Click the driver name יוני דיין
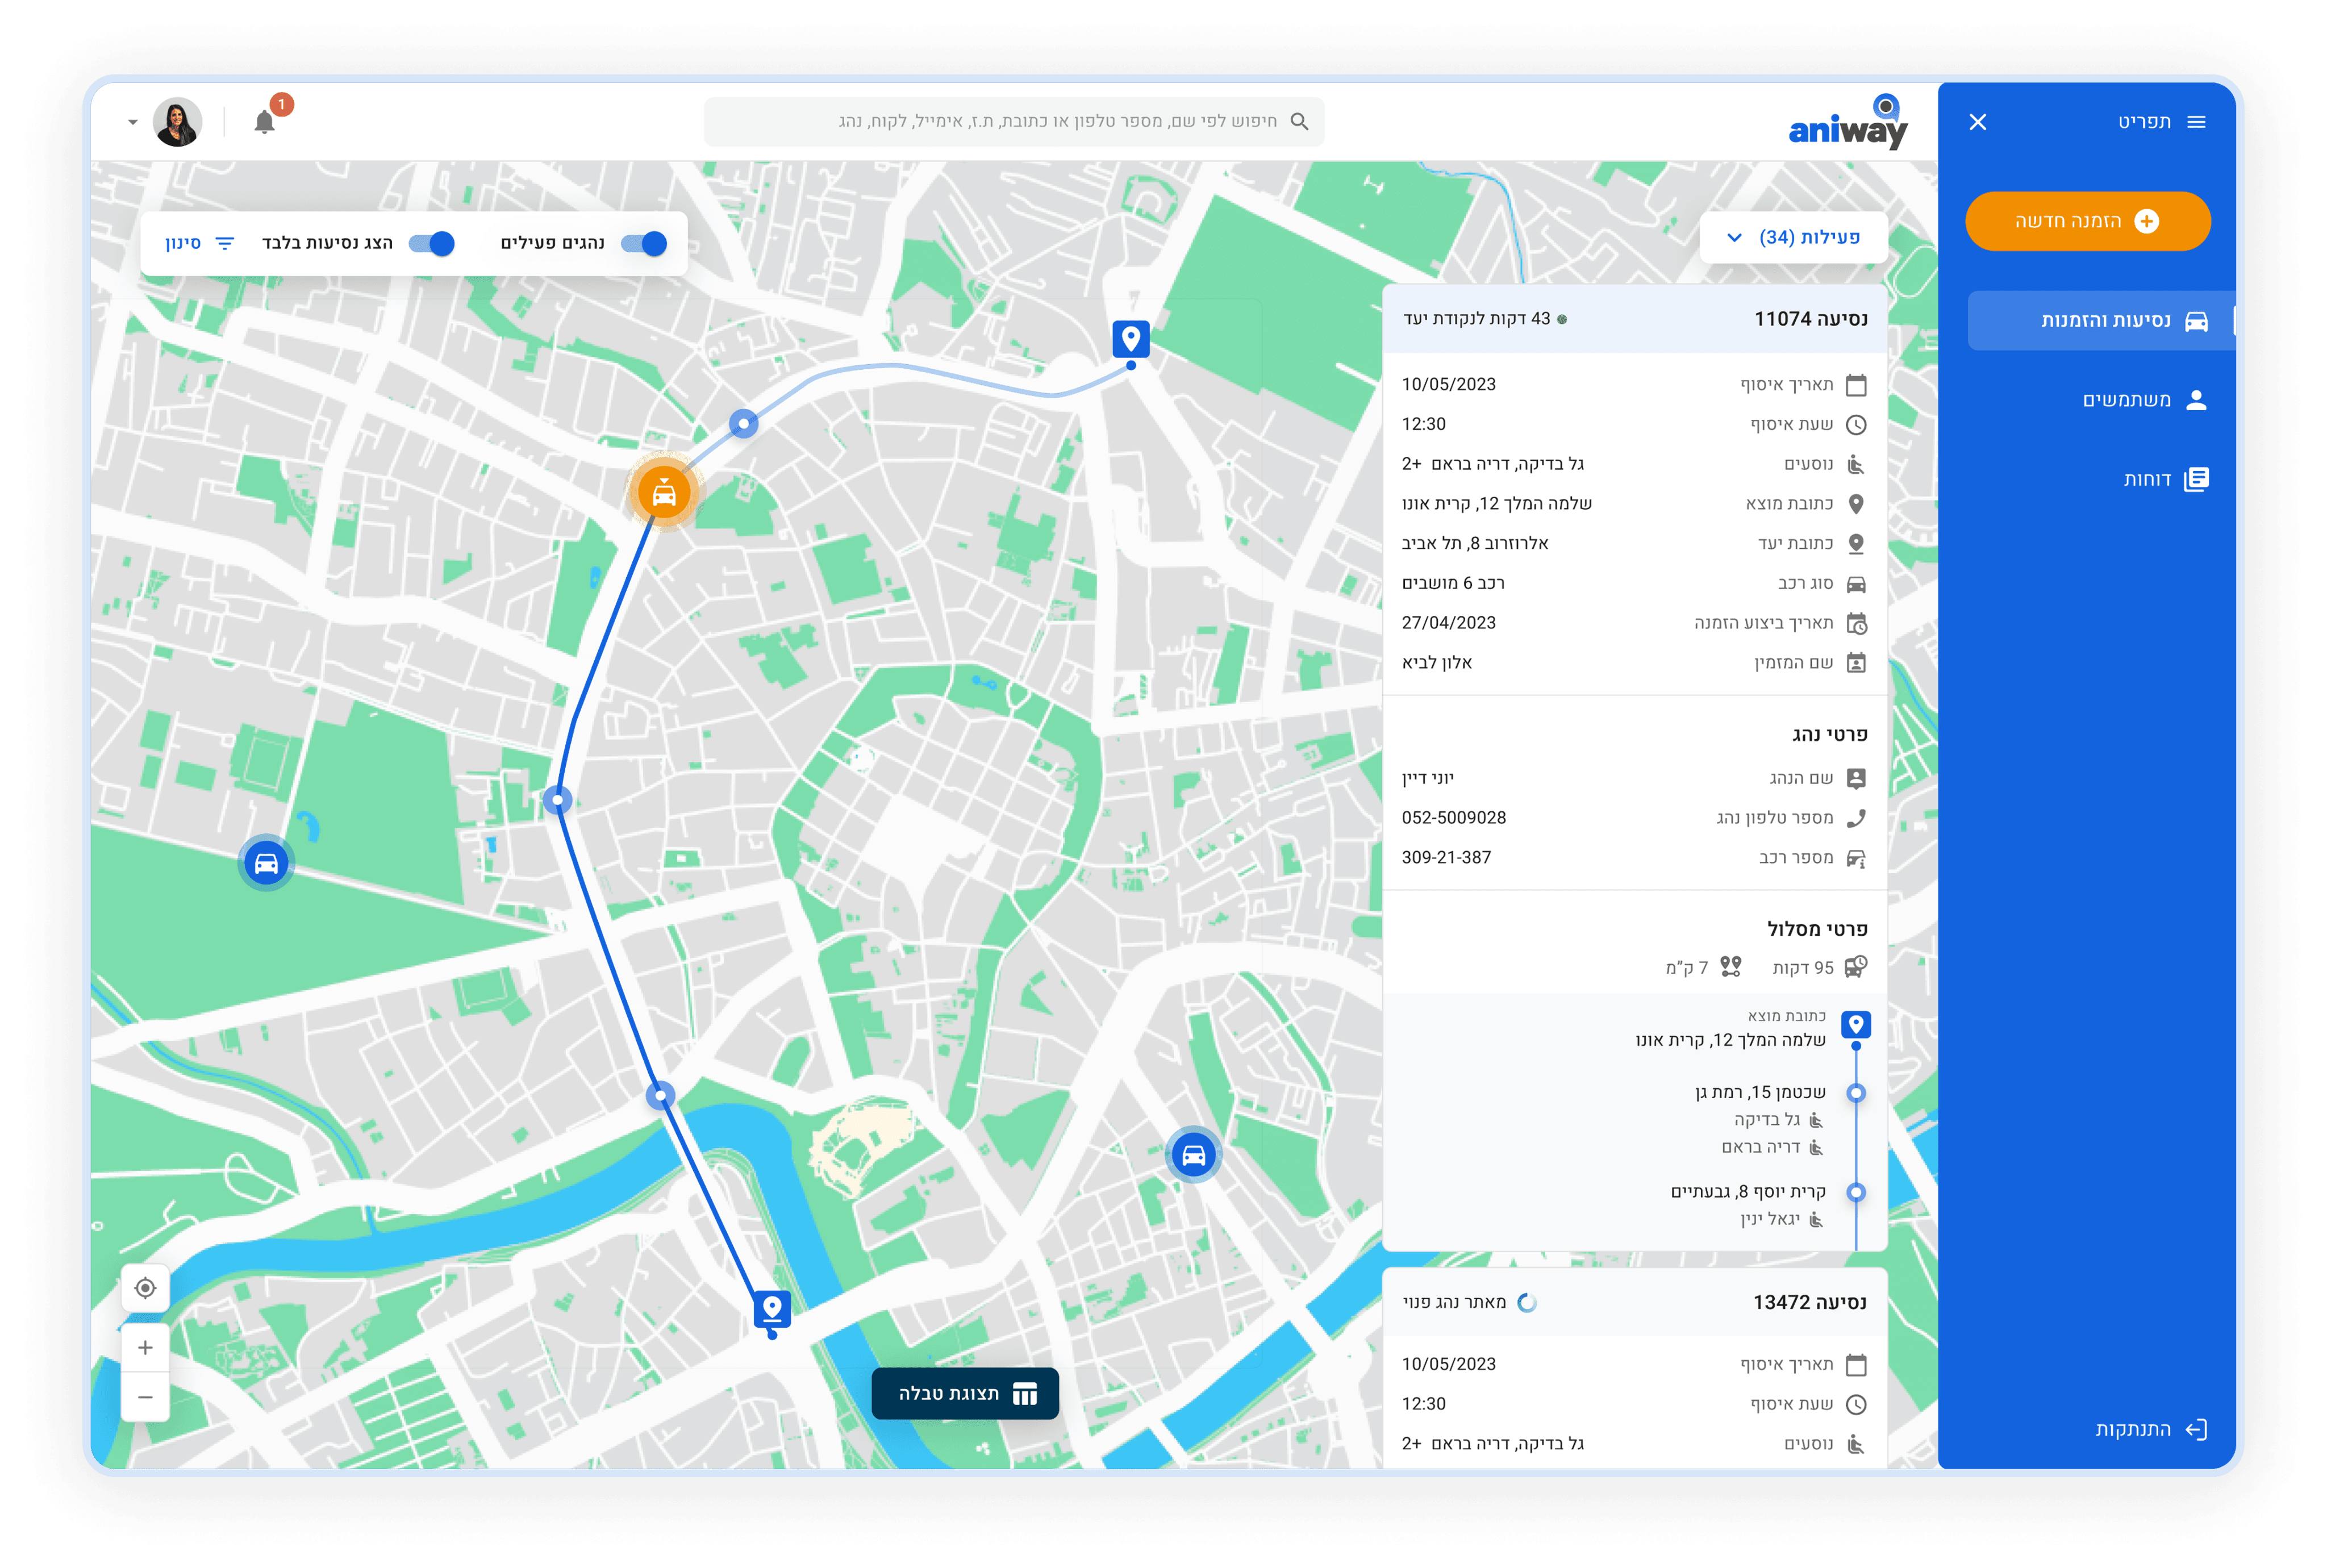The image size is (2327, 1568). pyautogui.click(x=1427, y=778)
